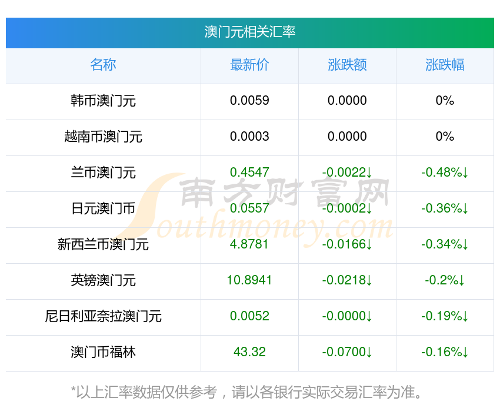Click change amount -0.0700↓
This screenshot has height=411, width=500.
(x=347, y=352)
